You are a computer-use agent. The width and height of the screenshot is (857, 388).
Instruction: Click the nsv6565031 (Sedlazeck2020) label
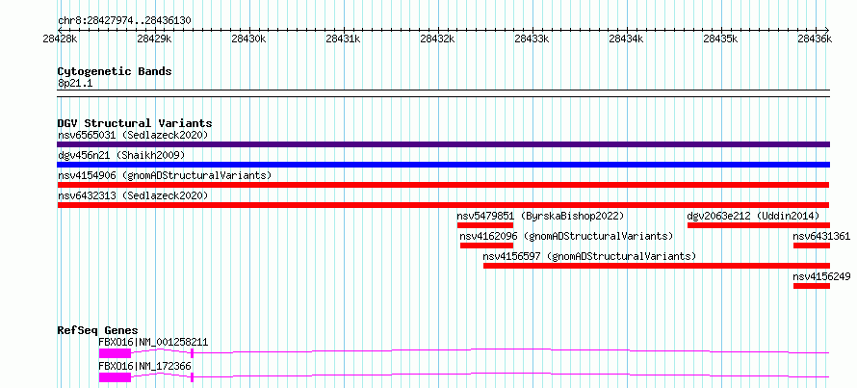pos(133,135)
